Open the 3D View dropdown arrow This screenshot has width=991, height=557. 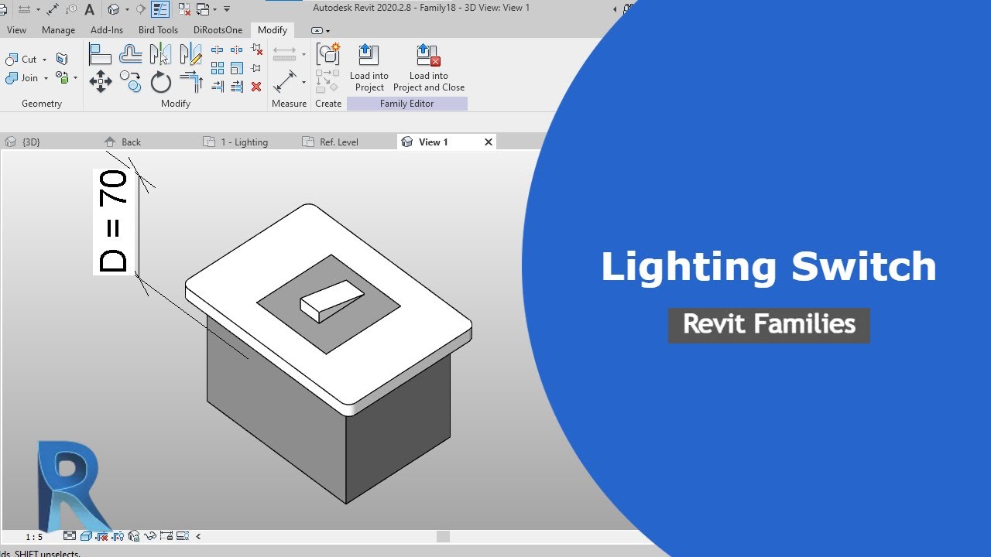[125, 9]
